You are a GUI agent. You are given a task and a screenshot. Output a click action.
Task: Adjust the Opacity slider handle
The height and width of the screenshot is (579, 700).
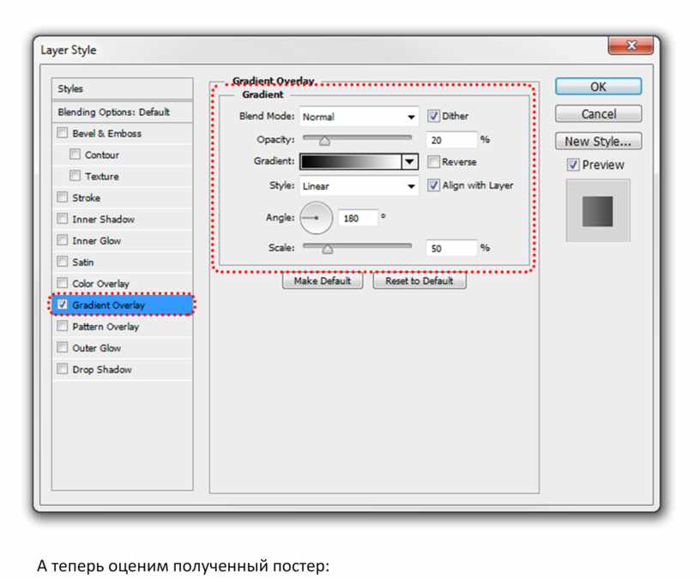324,141
